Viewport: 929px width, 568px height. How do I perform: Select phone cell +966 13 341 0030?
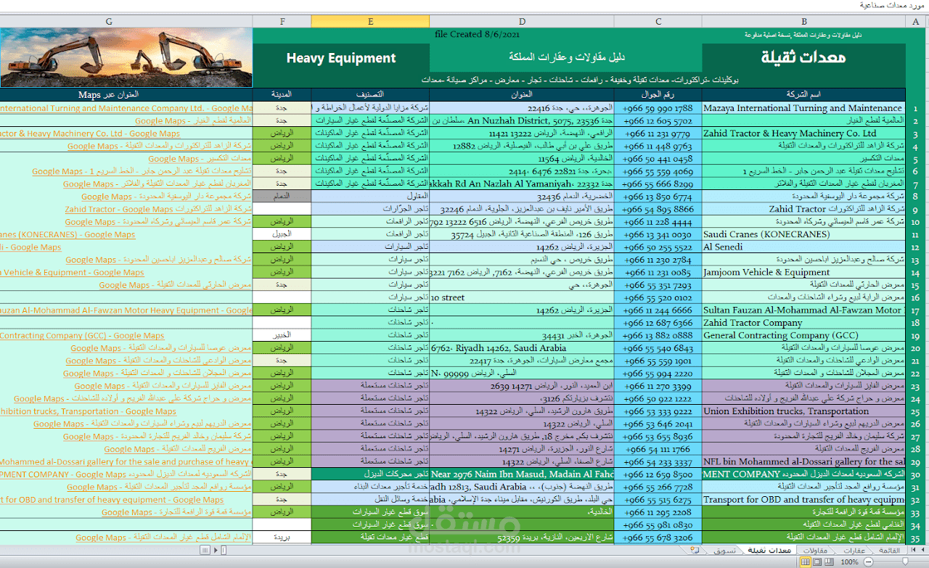pos(658,235)
